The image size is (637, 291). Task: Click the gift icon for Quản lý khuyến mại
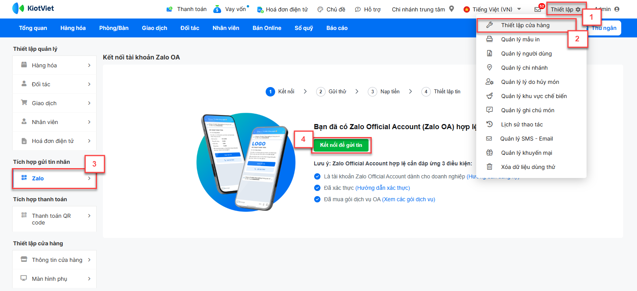click(x=490, y=153)
